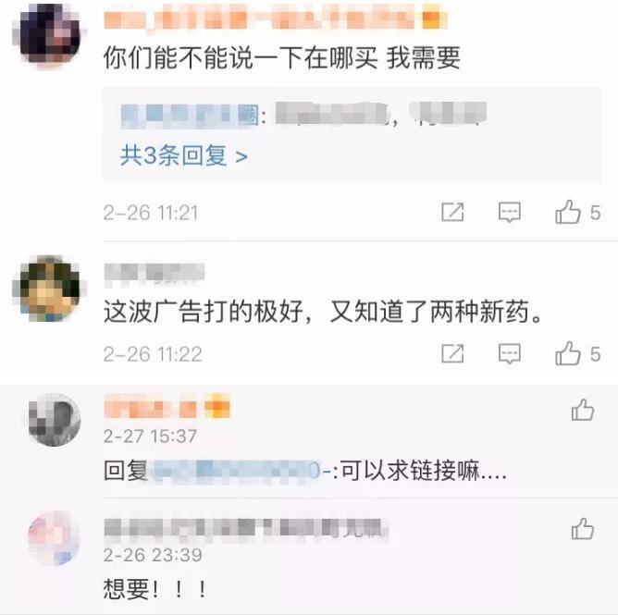View the avatar of the 15:37 replier

coord(55,420)
